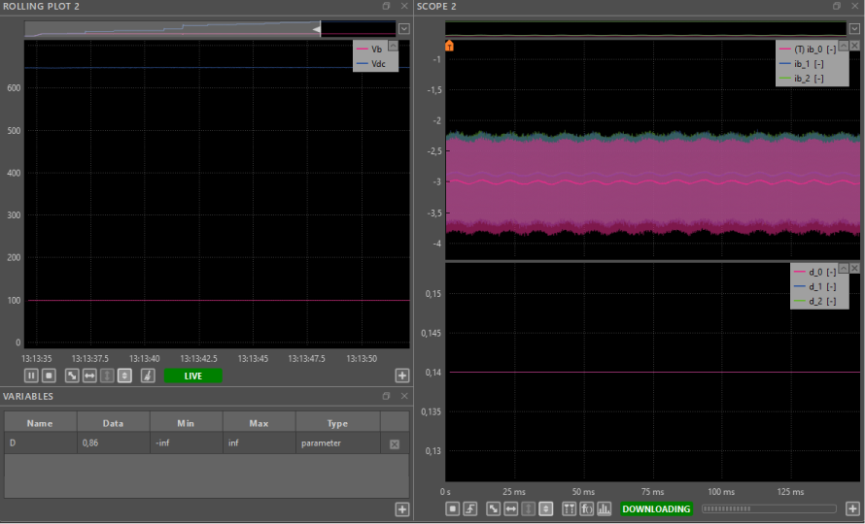Pause the rolling plot
The width and height of the screenshot is (865, 524).
[31, 376]
